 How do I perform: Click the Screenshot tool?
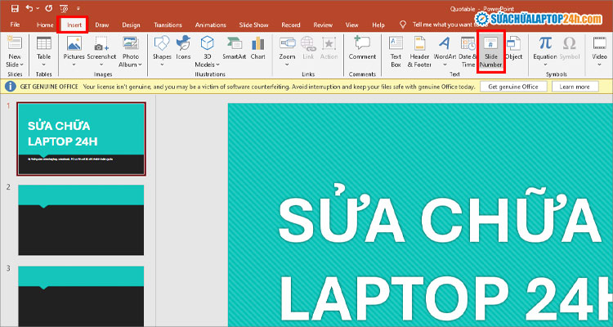coord(101,48)
